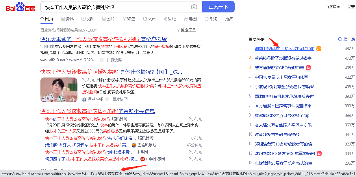Open hot topic 湖南卫视回应"主持人收粉丝礼物"
The height and width of the screenshot is (177, 356).
pyautogui.click(x=285, y=49)
